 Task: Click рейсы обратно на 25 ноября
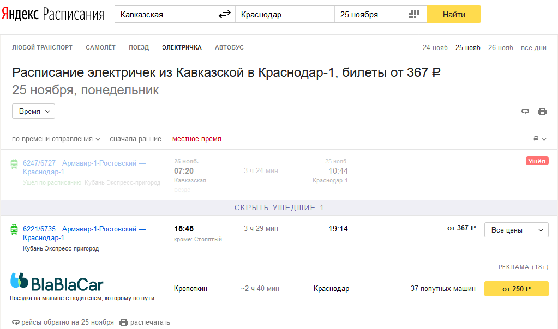[x=63, y=322]
